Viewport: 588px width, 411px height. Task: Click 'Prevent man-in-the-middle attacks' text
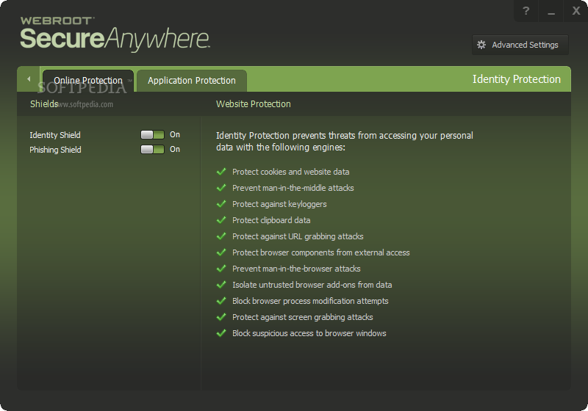click(x=293, y=188)
